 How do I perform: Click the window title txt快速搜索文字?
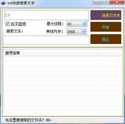(x=21, y=3)
